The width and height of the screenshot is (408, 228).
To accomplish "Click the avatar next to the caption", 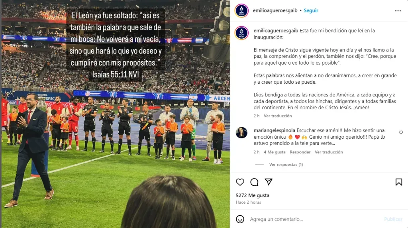I will (x=241, y=33).
